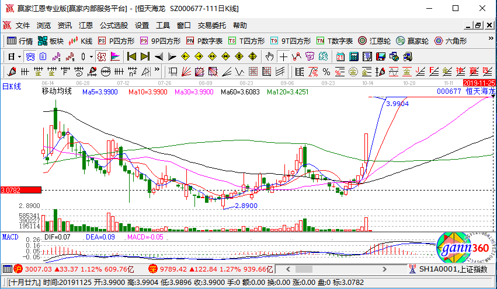The width and height of the screenshot is (497, 289).
Task: Click the Ma5=3.9900 indicator label
Action: 100,92
